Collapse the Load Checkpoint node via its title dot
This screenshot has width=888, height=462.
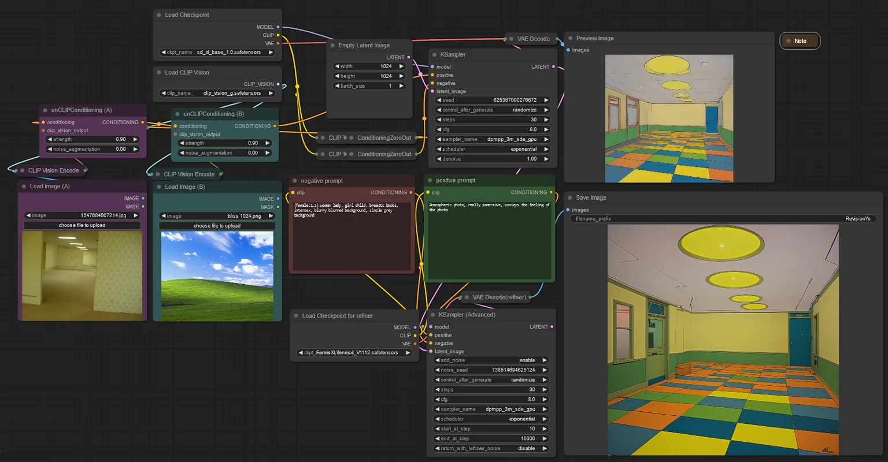click(159, 15)
